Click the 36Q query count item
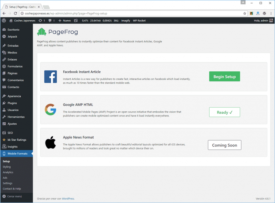The width and height of the screenshot is (275, 203). tap(116, 21)
